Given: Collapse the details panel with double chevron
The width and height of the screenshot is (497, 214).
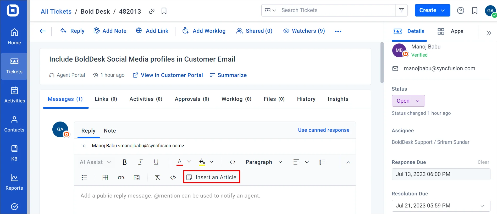Looking at the screenshot, I should pos(489,33).
